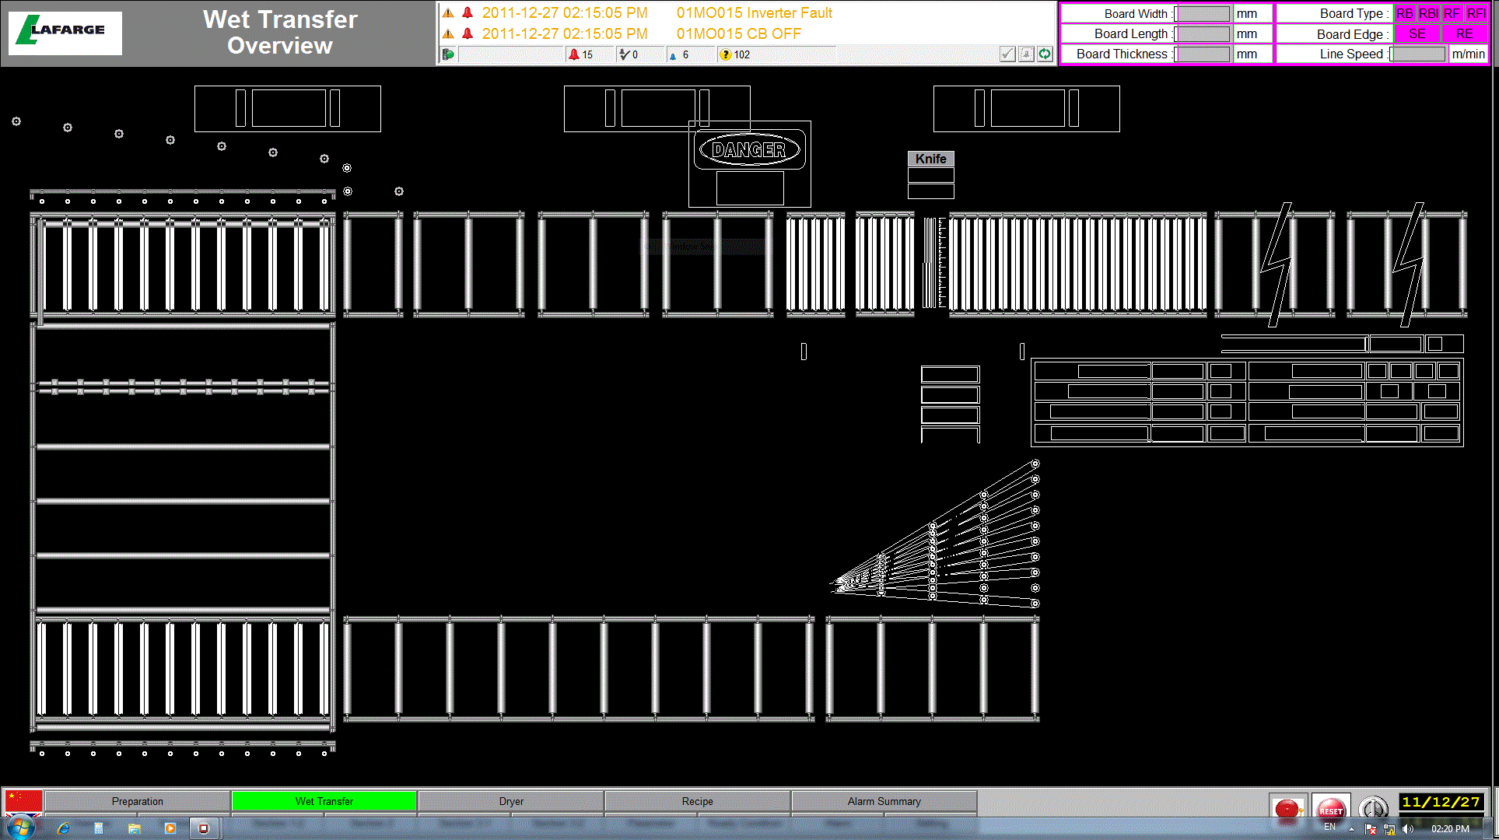Screen dimensions: 1499x840
Task: Click the Knife label button
Action: [930, 159]
